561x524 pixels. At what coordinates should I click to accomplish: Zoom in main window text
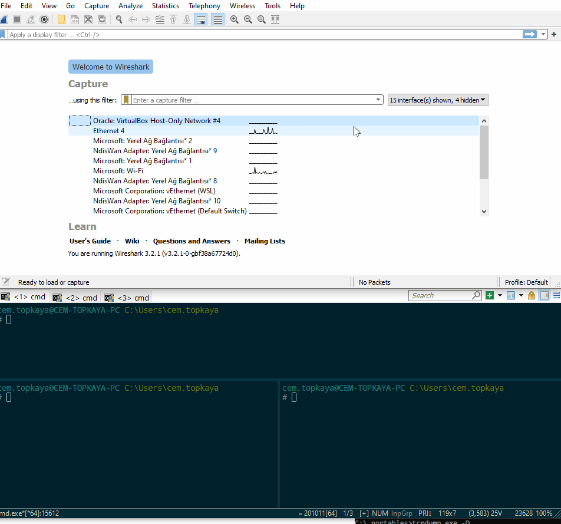coord(235,19)
